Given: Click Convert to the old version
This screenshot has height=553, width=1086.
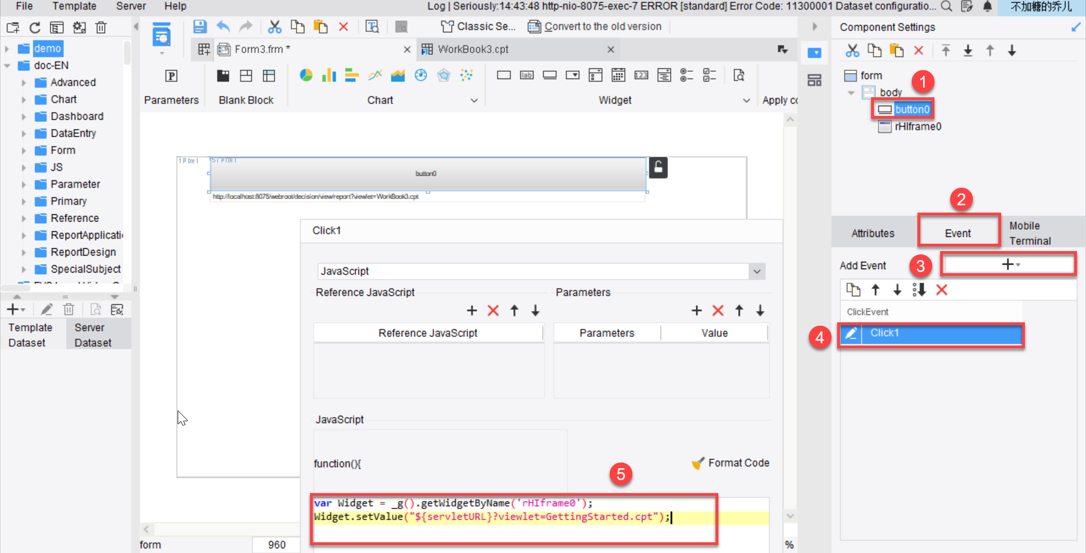Looking at the screenshot, I should click(602, 26).
